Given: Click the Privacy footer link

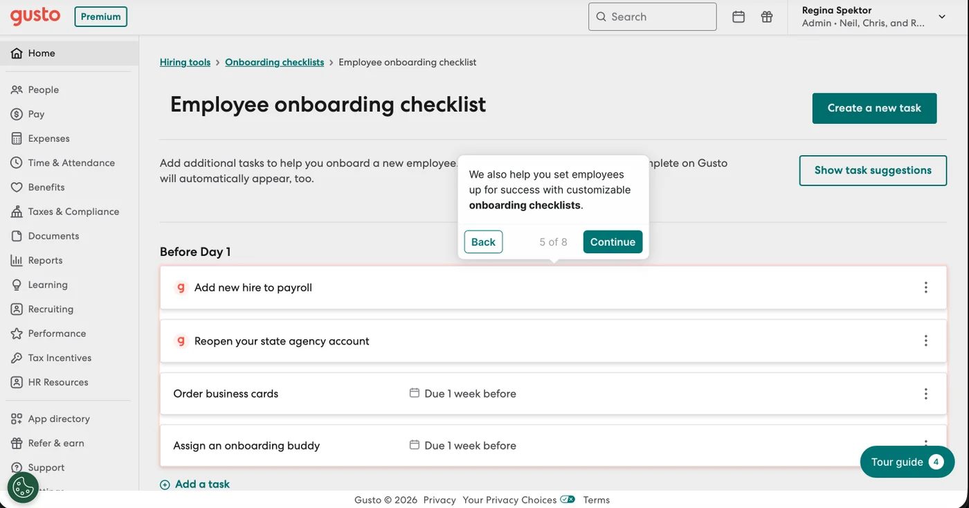Looking at the screenshot, I should coord(440,500).
